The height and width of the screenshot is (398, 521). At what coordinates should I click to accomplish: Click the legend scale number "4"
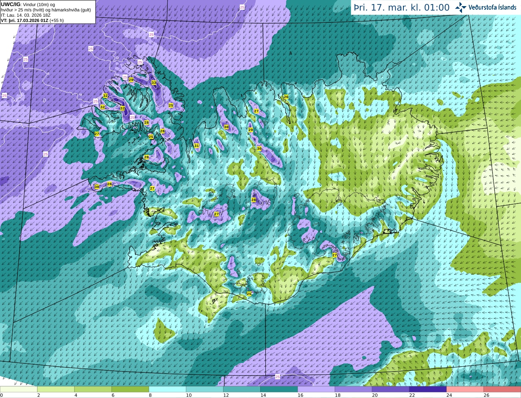[x=76, y=395]
